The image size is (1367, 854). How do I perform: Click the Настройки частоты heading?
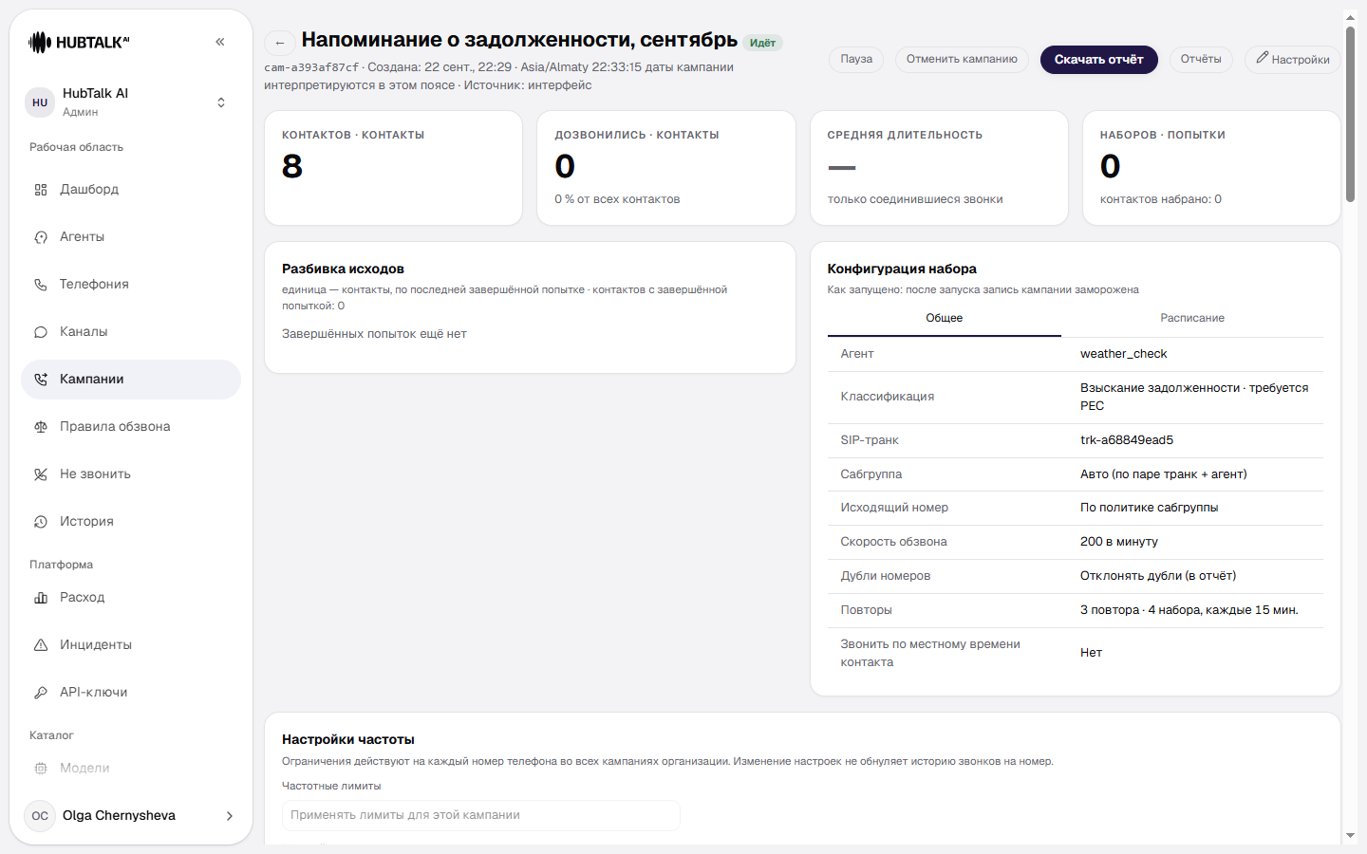tap(348, 739)
